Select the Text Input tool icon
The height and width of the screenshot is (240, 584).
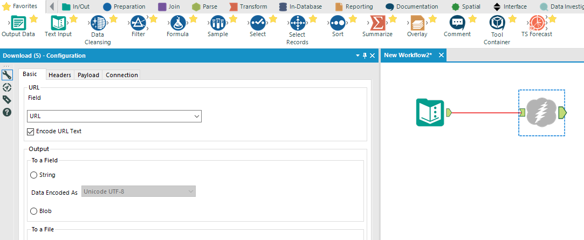click(x=58, y=23)
